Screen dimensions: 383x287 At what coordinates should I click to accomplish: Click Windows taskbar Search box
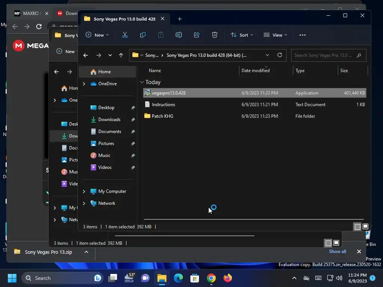62,278
